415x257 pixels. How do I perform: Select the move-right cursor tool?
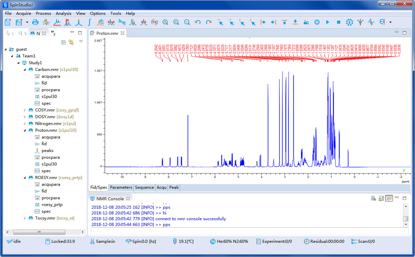[x=231, y=22]
